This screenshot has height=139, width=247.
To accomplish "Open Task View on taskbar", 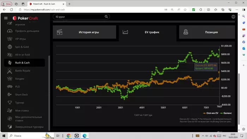I will [x=58, y=136].
